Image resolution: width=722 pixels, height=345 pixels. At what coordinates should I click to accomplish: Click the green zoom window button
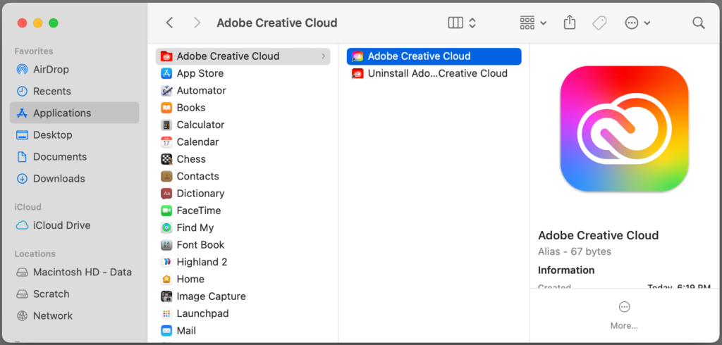coord(54,23)
